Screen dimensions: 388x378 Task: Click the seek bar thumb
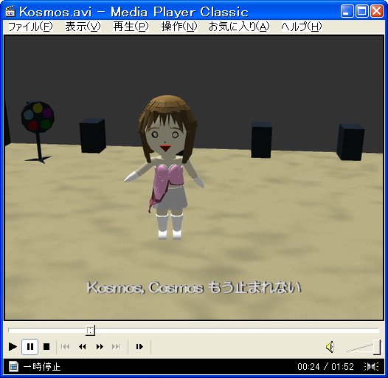click(x=90, y=331)
